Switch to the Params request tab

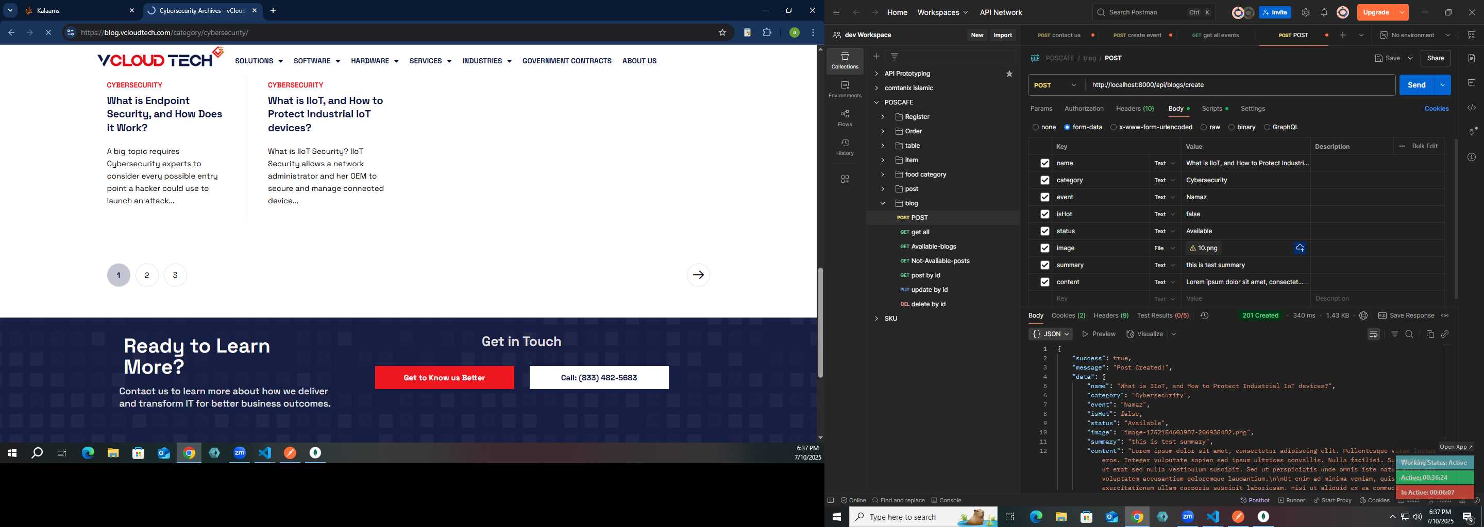coord(1041,109)
